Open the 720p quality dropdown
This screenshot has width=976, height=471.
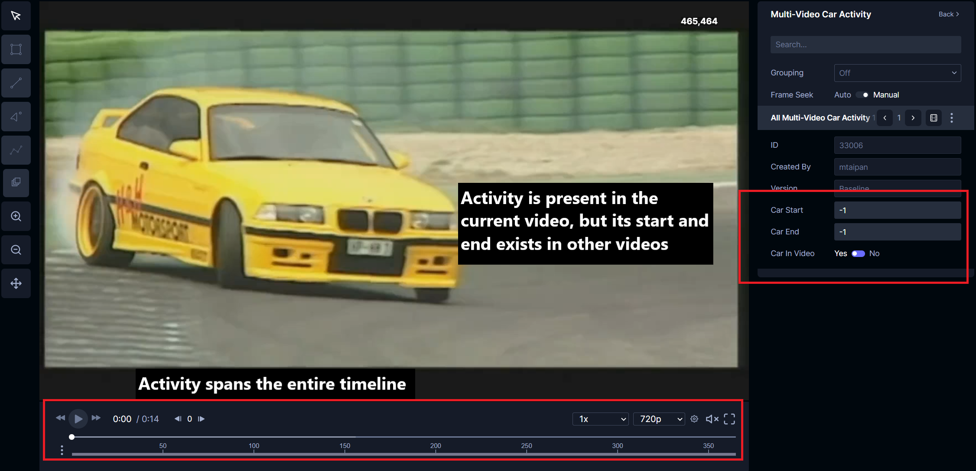pos(659,419)
